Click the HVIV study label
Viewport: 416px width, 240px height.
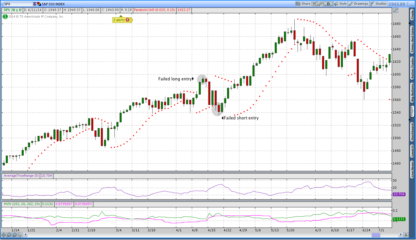pyautogui.click(x=22, y=204)
